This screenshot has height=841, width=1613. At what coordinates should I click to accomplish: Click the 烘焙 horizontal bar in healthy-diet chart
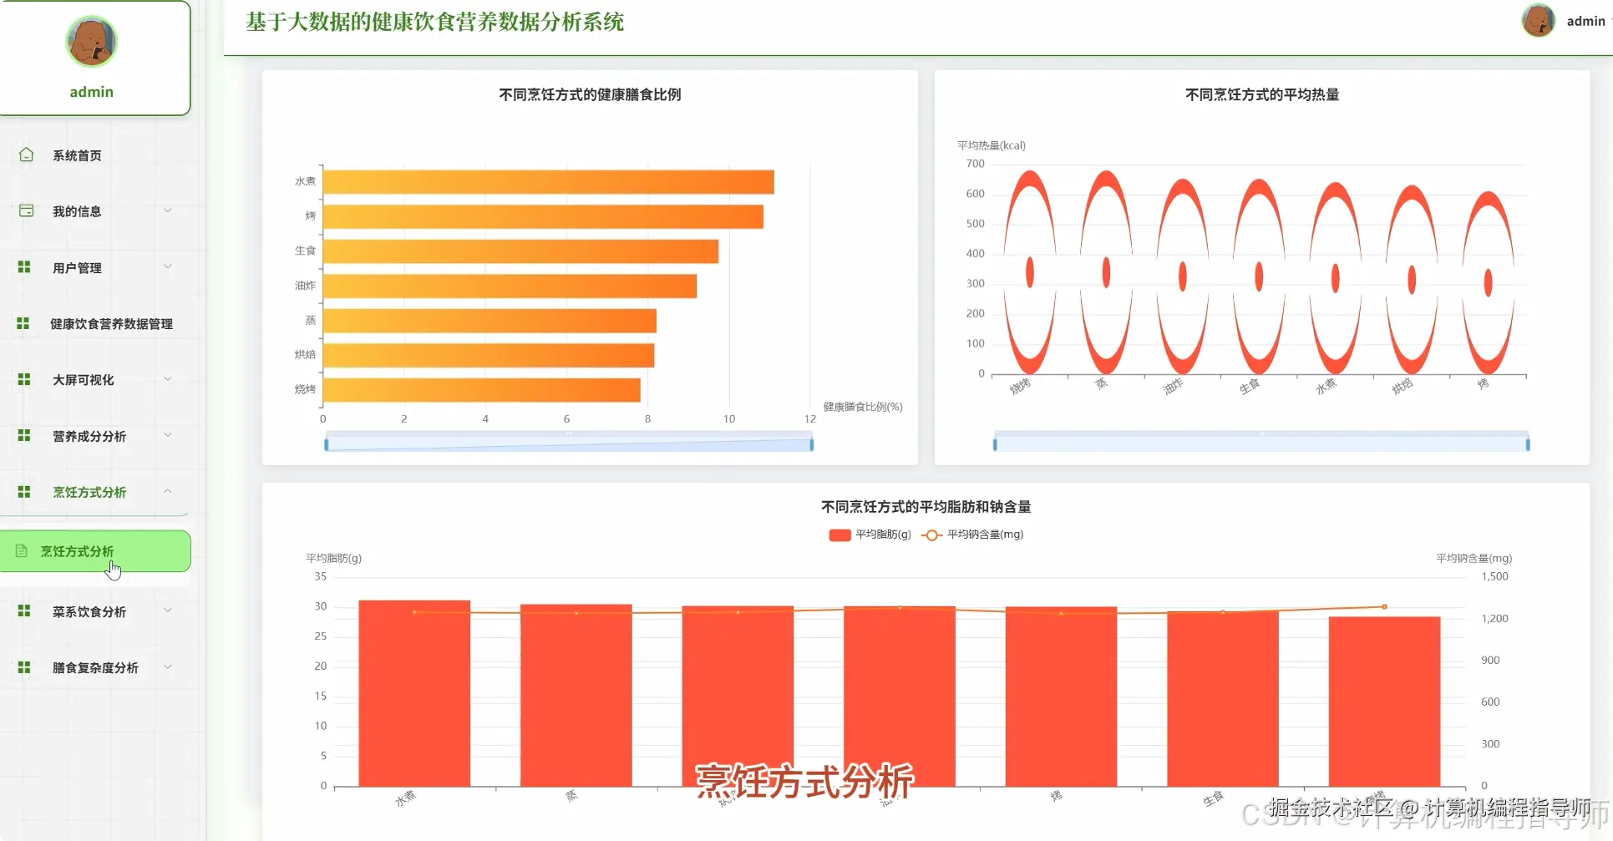tap(489, 356)
